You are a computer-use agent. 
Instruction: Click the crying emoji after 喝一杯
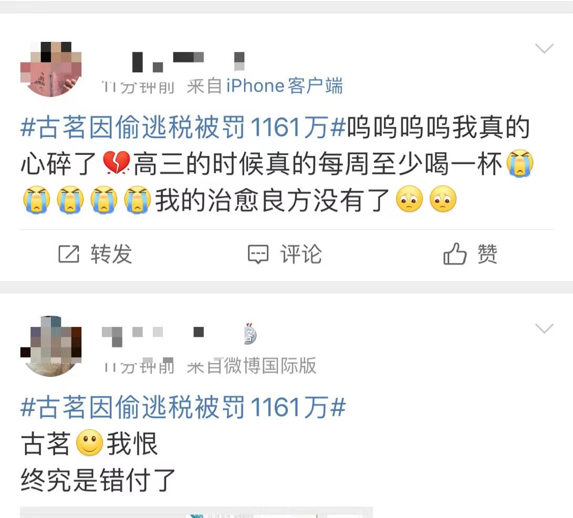pyautogui.click(x=519, y=163)
